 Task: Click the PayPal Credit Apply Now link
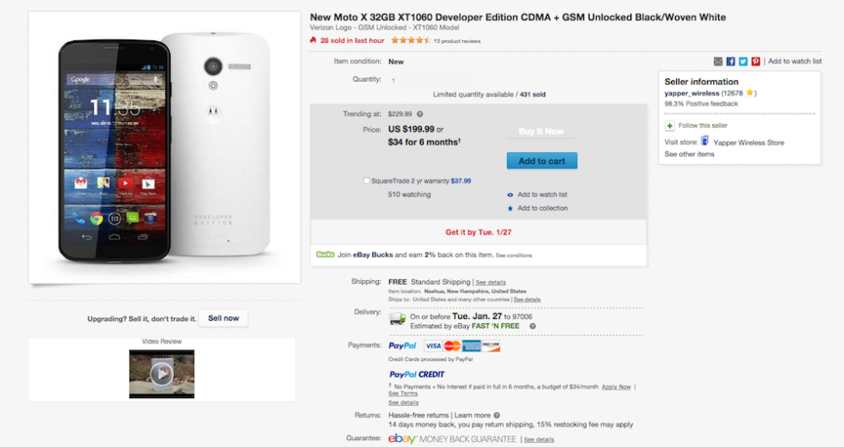616,387
